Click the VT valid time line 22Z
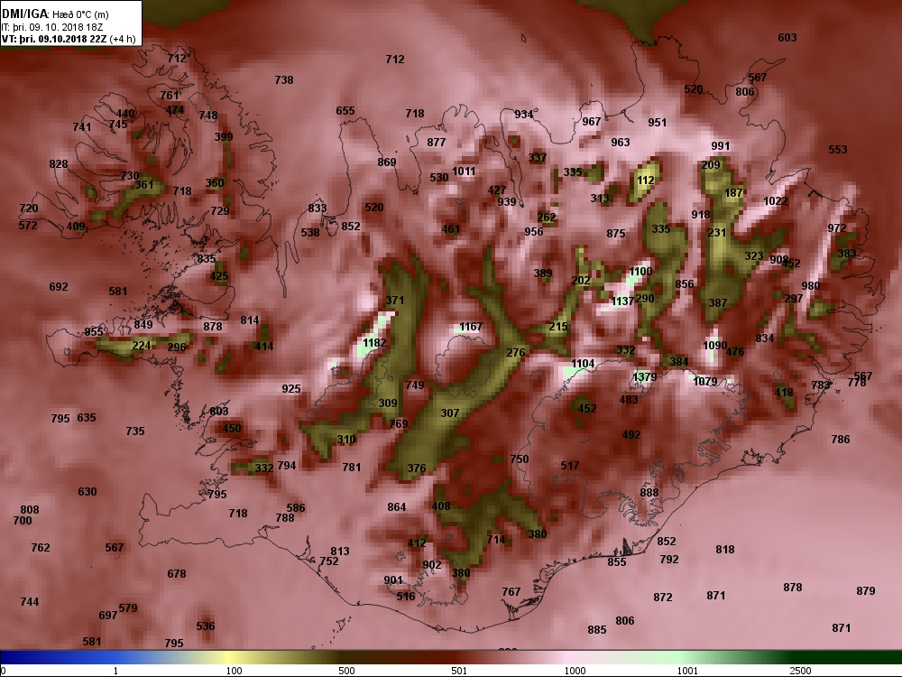The height and width of the screenshot is (677, 902). pyautogui.click(x=54, y=39)
